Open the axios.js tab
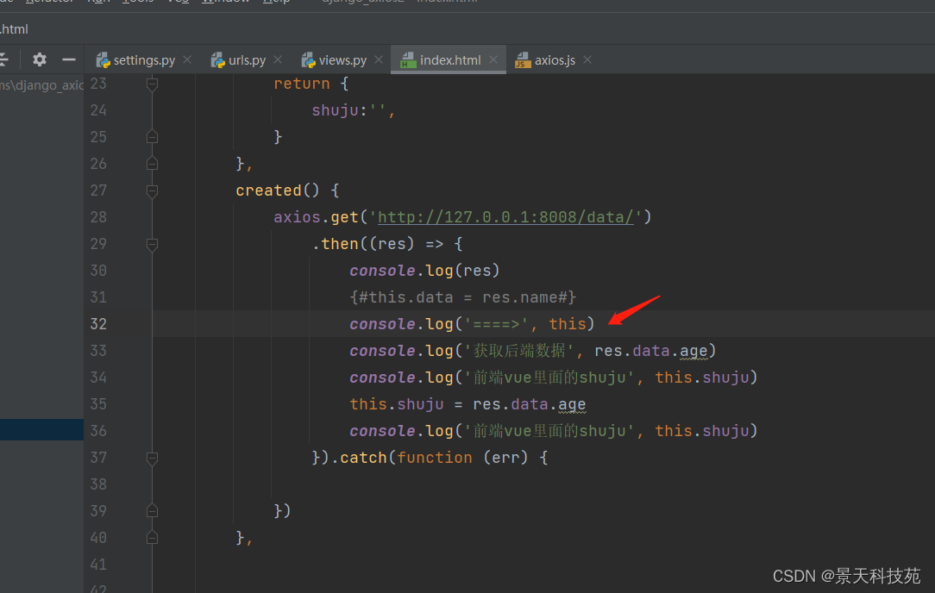 click(555, 60)
